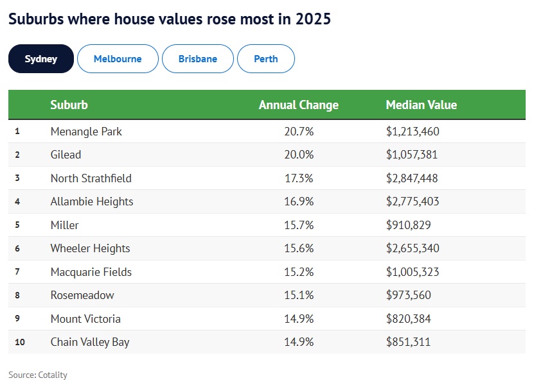Click Wheeler Heights in the list
This screenshot has height=385, width=534.
pos(91,248)
